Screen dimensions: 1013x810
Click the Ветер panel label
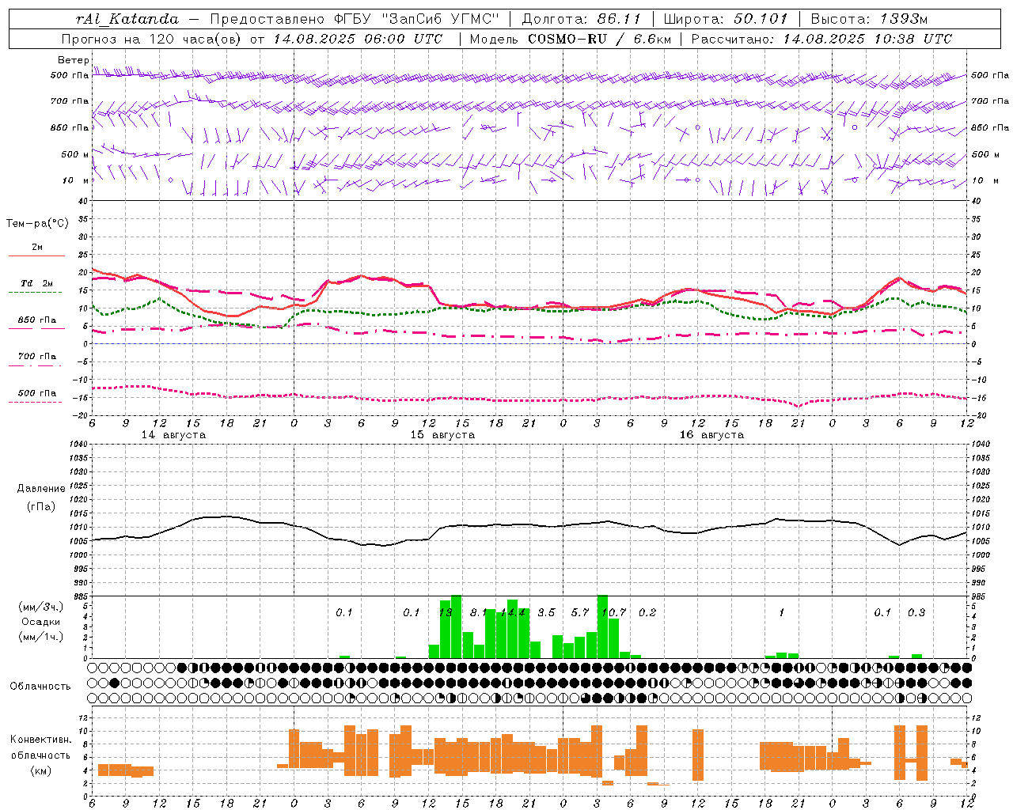click(x=73, y=60)
